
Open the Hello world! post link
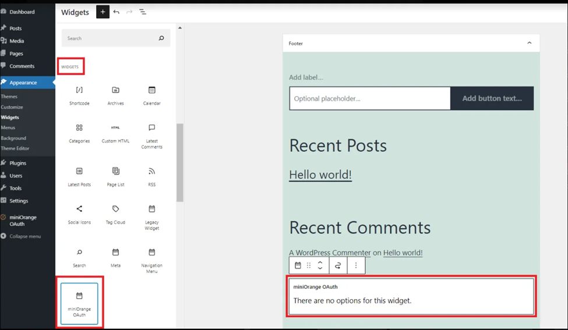[x=320, y=175]
